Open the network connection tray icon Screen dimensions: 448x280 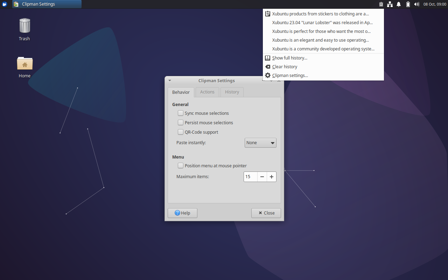coord(390,4)
